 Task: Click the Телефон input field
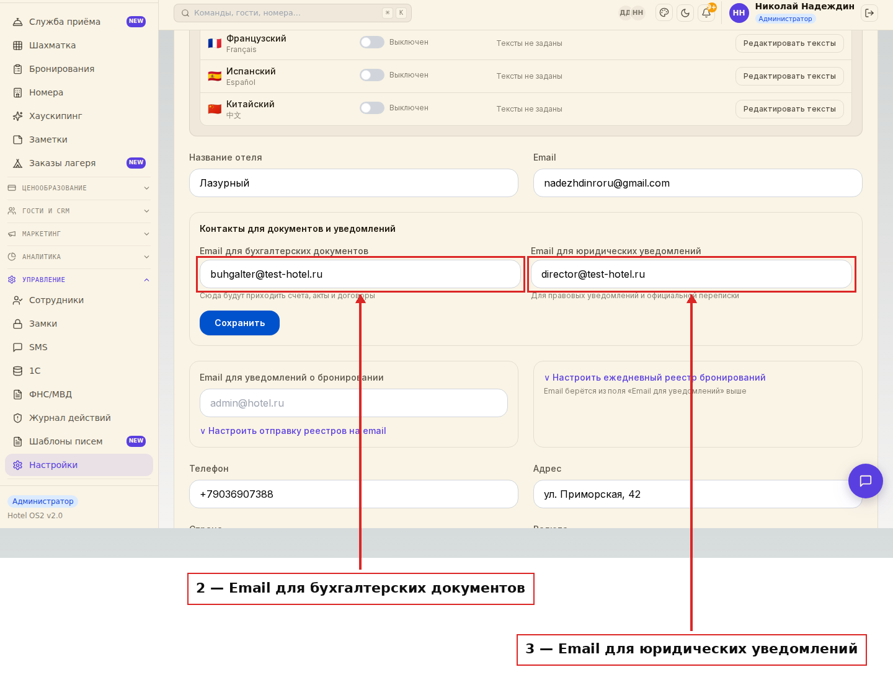coord(353,494)
